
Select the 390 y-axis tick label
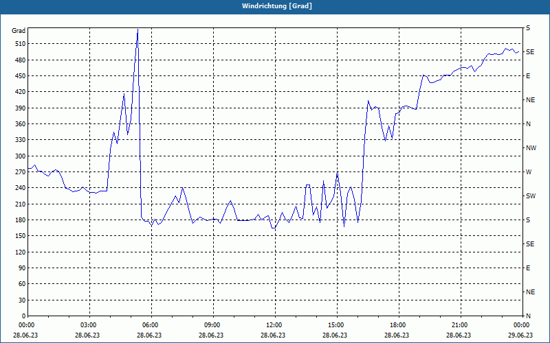[x=21, y=108]
